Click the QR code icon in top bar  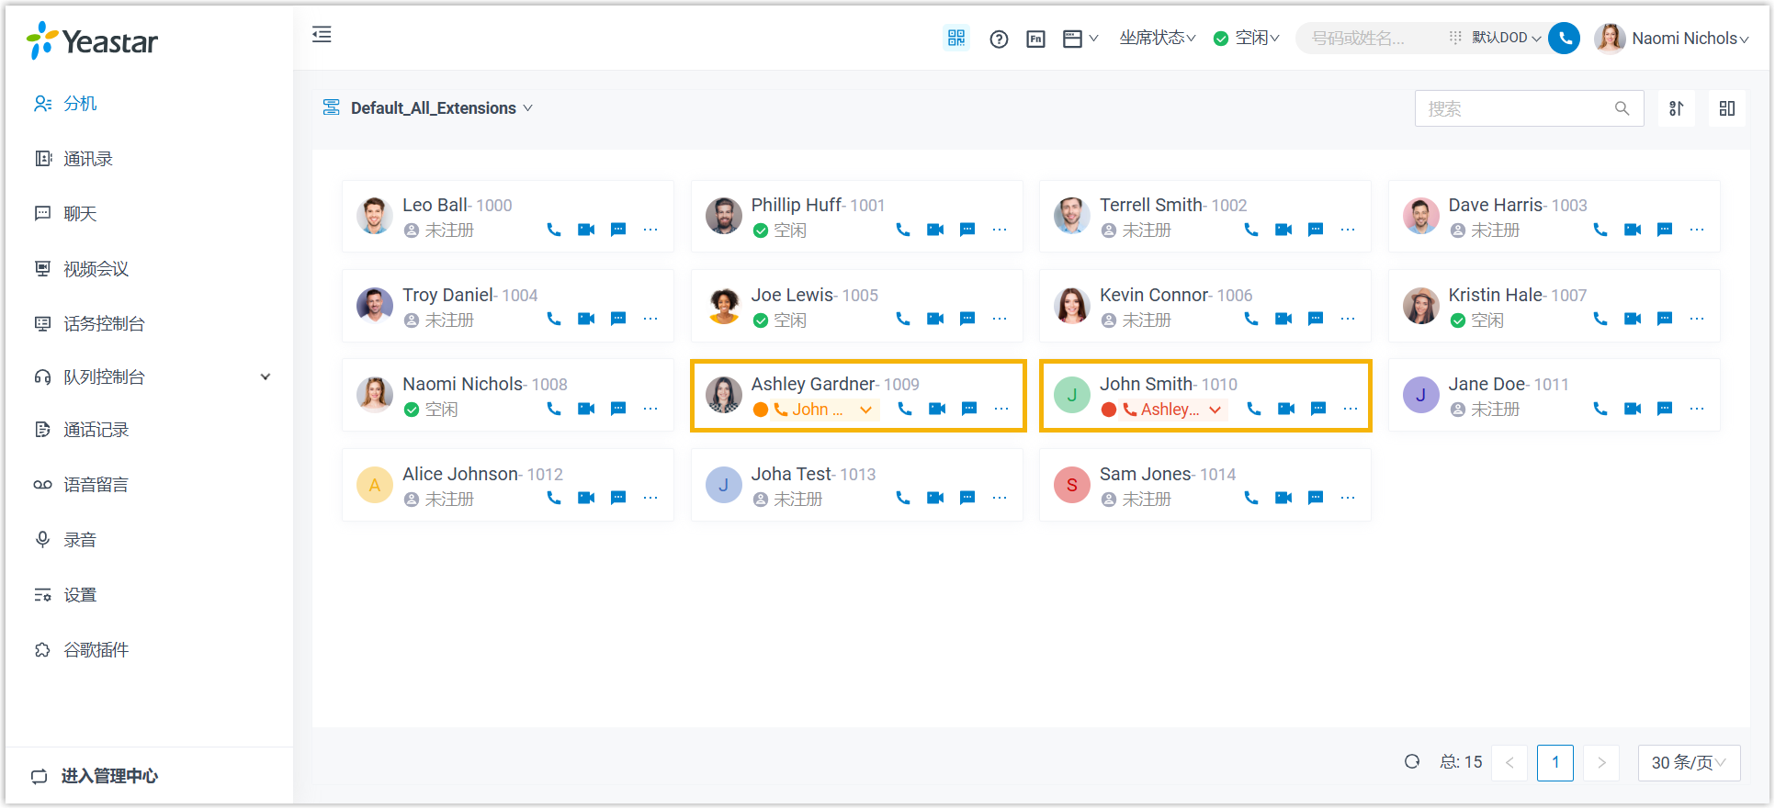coord(956,38)
